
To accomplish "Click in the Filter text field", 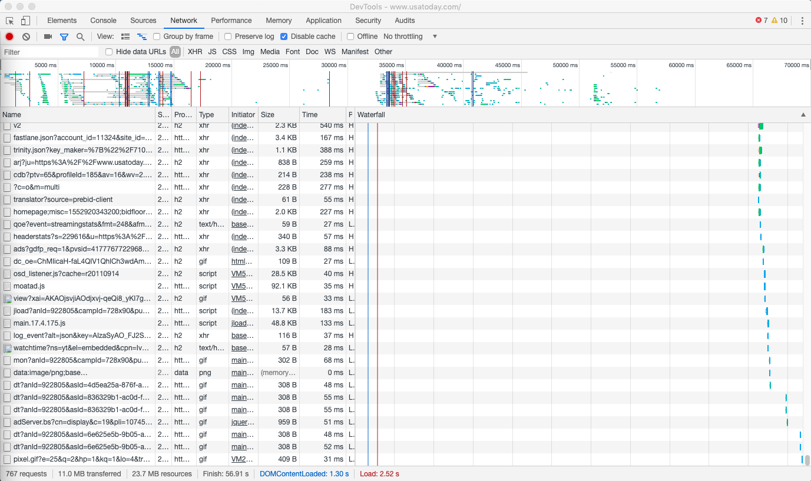I will point(50,52).
